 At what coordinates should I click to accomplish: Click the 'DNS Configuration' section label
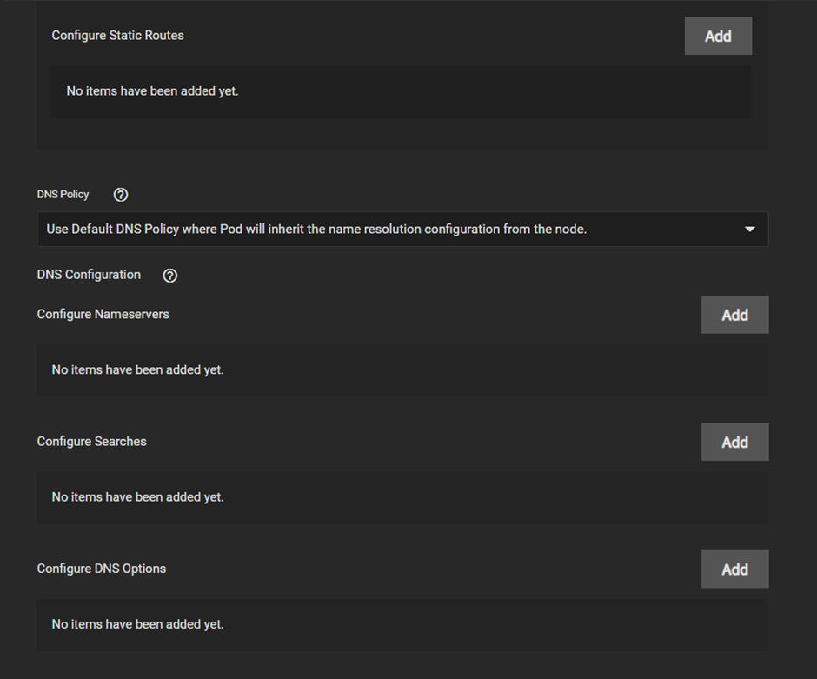coord(90,275)
